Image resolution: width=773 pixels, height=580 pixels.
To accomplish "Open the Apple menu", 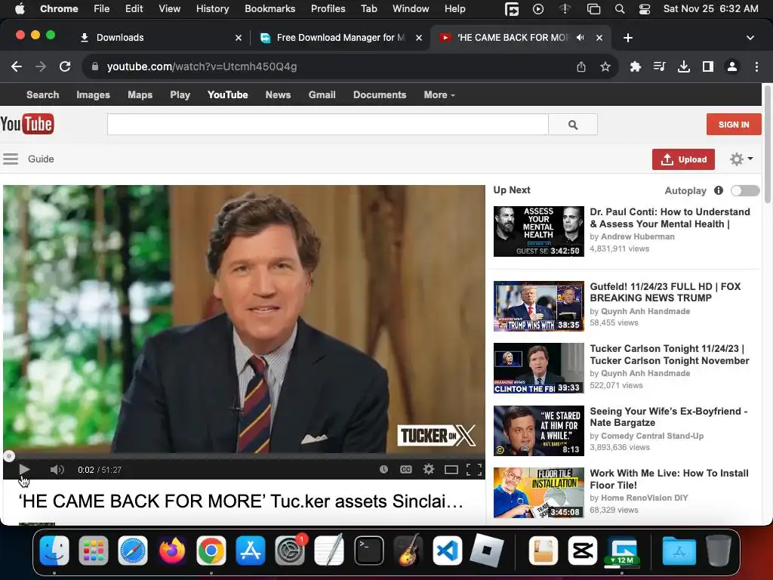I will [19, 8].
